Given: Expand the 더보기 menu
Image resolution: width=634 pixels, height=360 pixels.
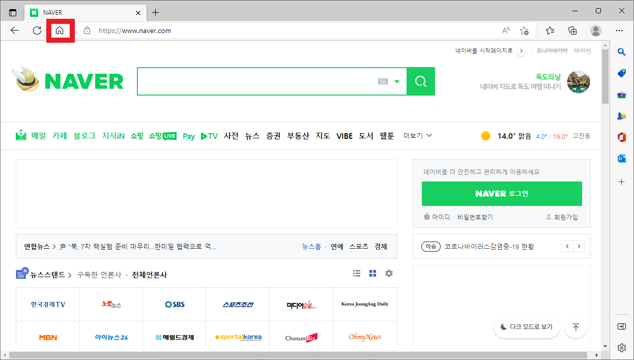Looking at the screenshot, I should pyautogui.click(x=418, y=136).
